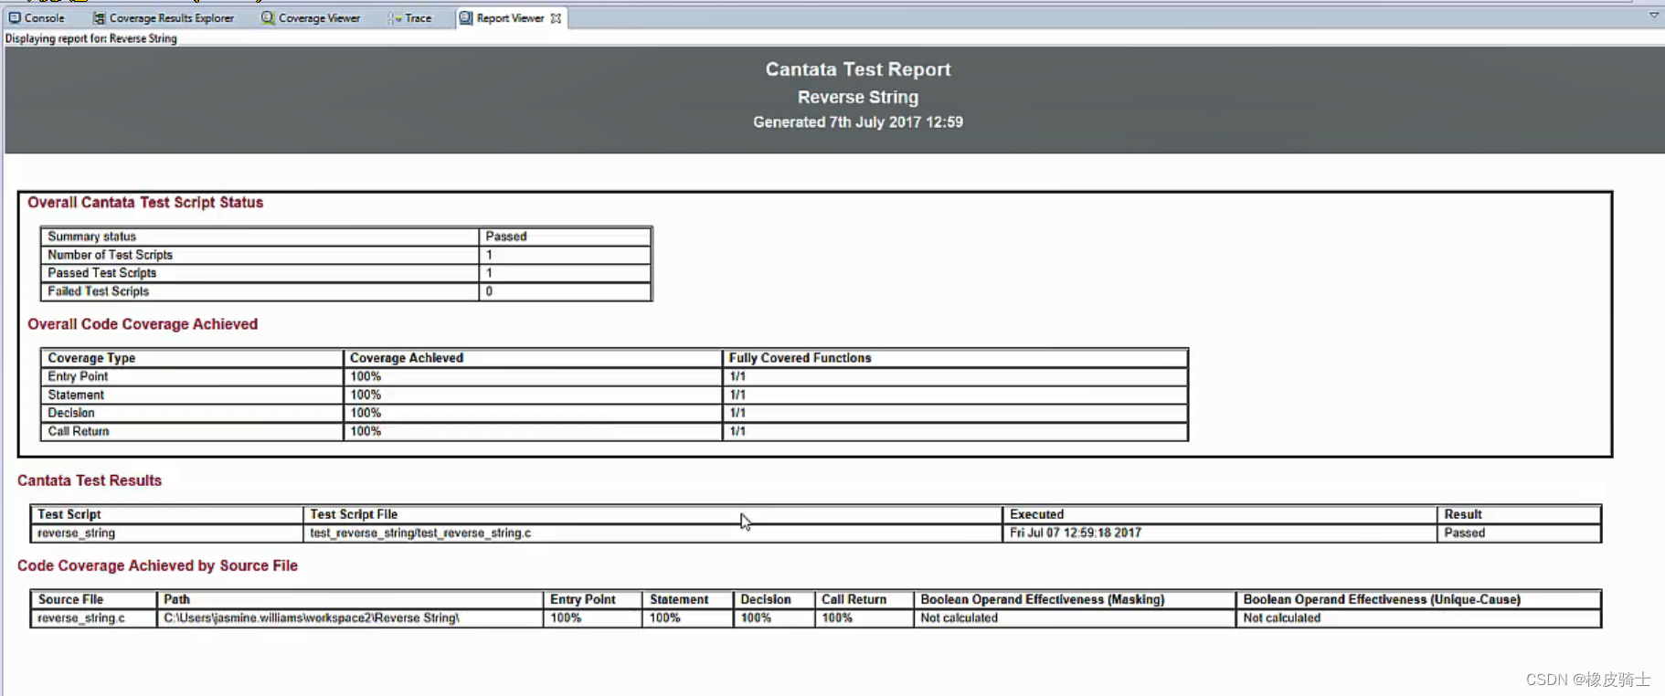The height and width of the screenshot is (696, 1665).
Task: Click the Coverage Viewer magnifier icon
Action: pos(268,18)
